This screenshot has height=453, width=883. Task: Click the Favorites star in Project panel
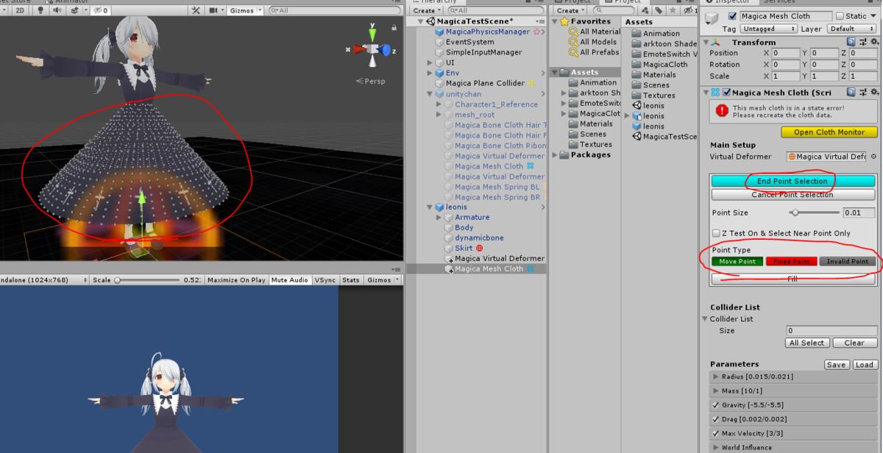click(x=565, y=21)
